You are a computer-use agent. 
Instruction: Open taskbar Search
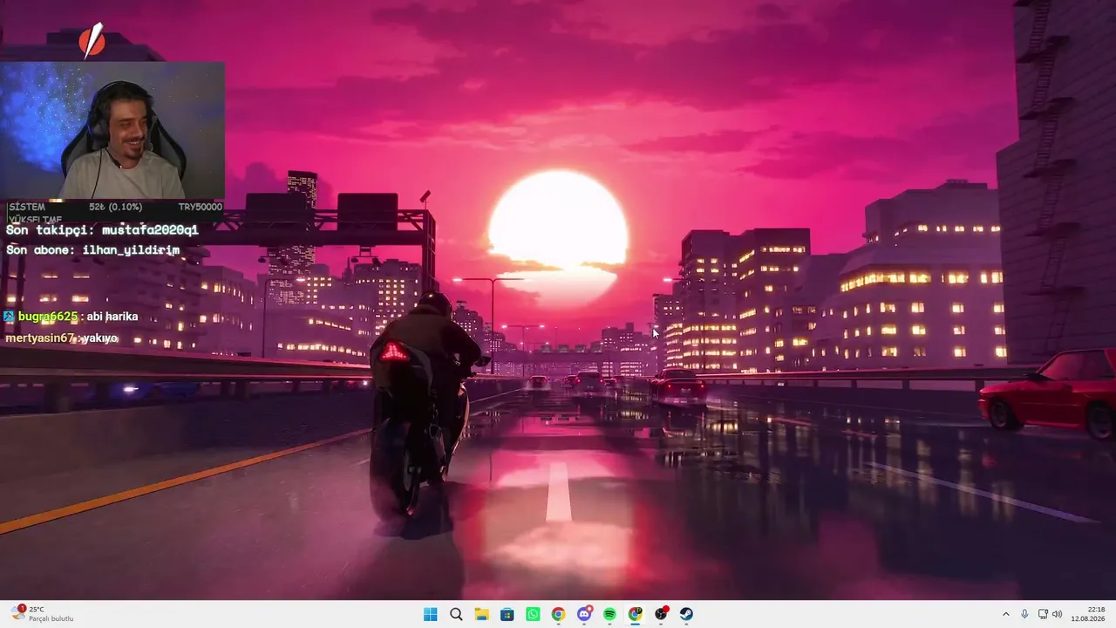(x=456, y=614)
